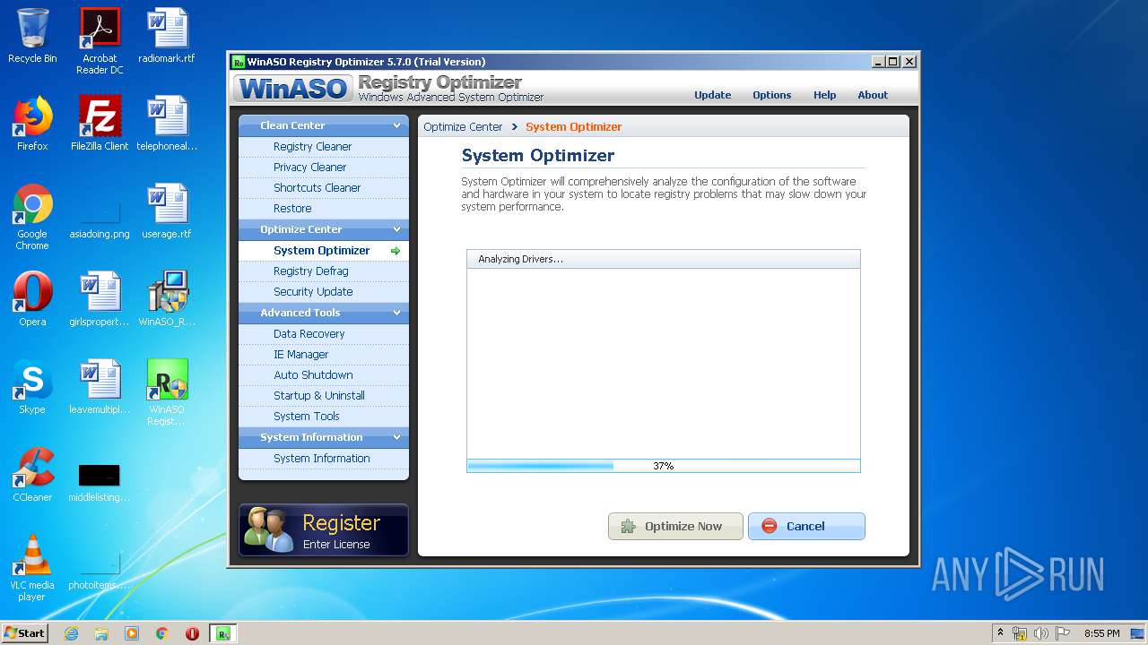Click the Start button
Screen dimensions: 1148x645
tap(24, 633)
